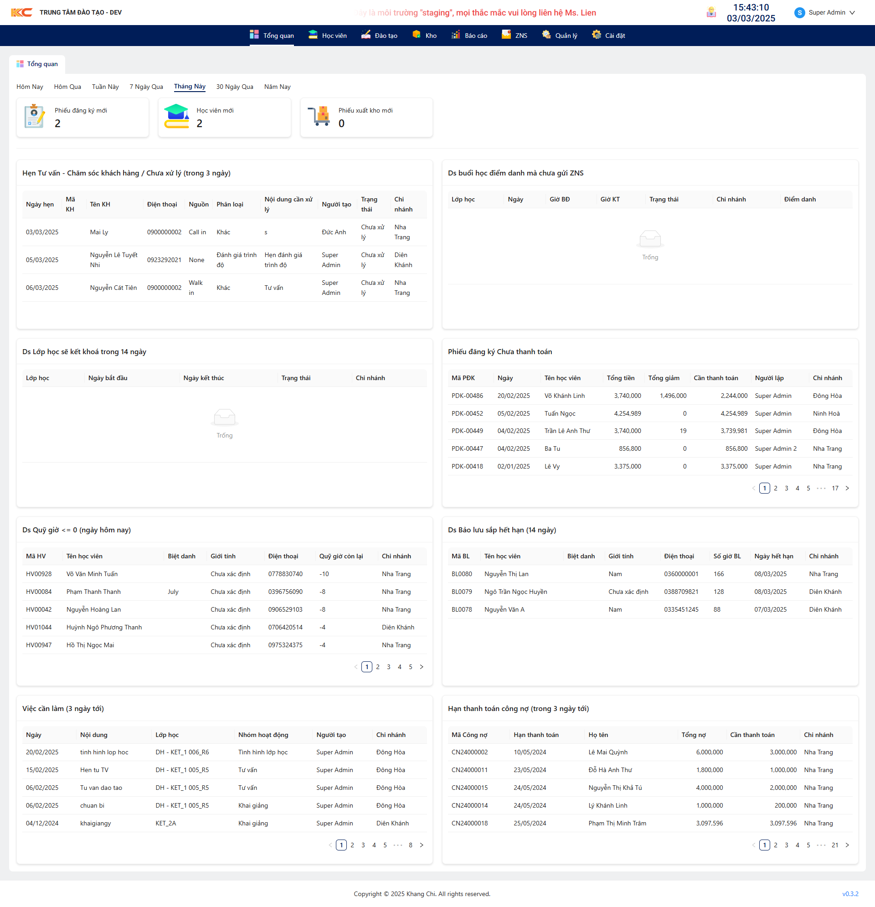Image resolution: width=875 pixels, height=907 pixels.
Task: Select the Hôm Qua time filter
Action: (x=67, y=87)
